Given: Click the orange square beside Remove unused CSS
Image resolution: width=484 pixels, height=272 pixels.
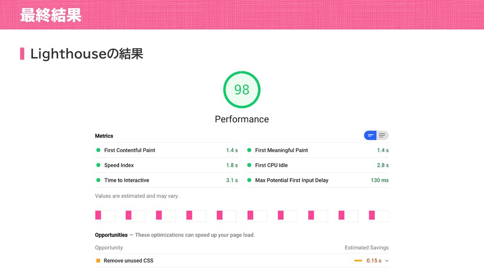Looking at the screenshot, I should coord(98,261).
